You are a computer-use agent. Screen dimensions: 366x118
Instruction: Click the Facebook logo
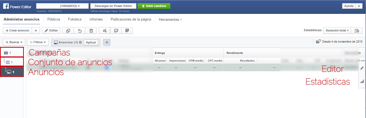pyautogui.click(x=6, y=6)
